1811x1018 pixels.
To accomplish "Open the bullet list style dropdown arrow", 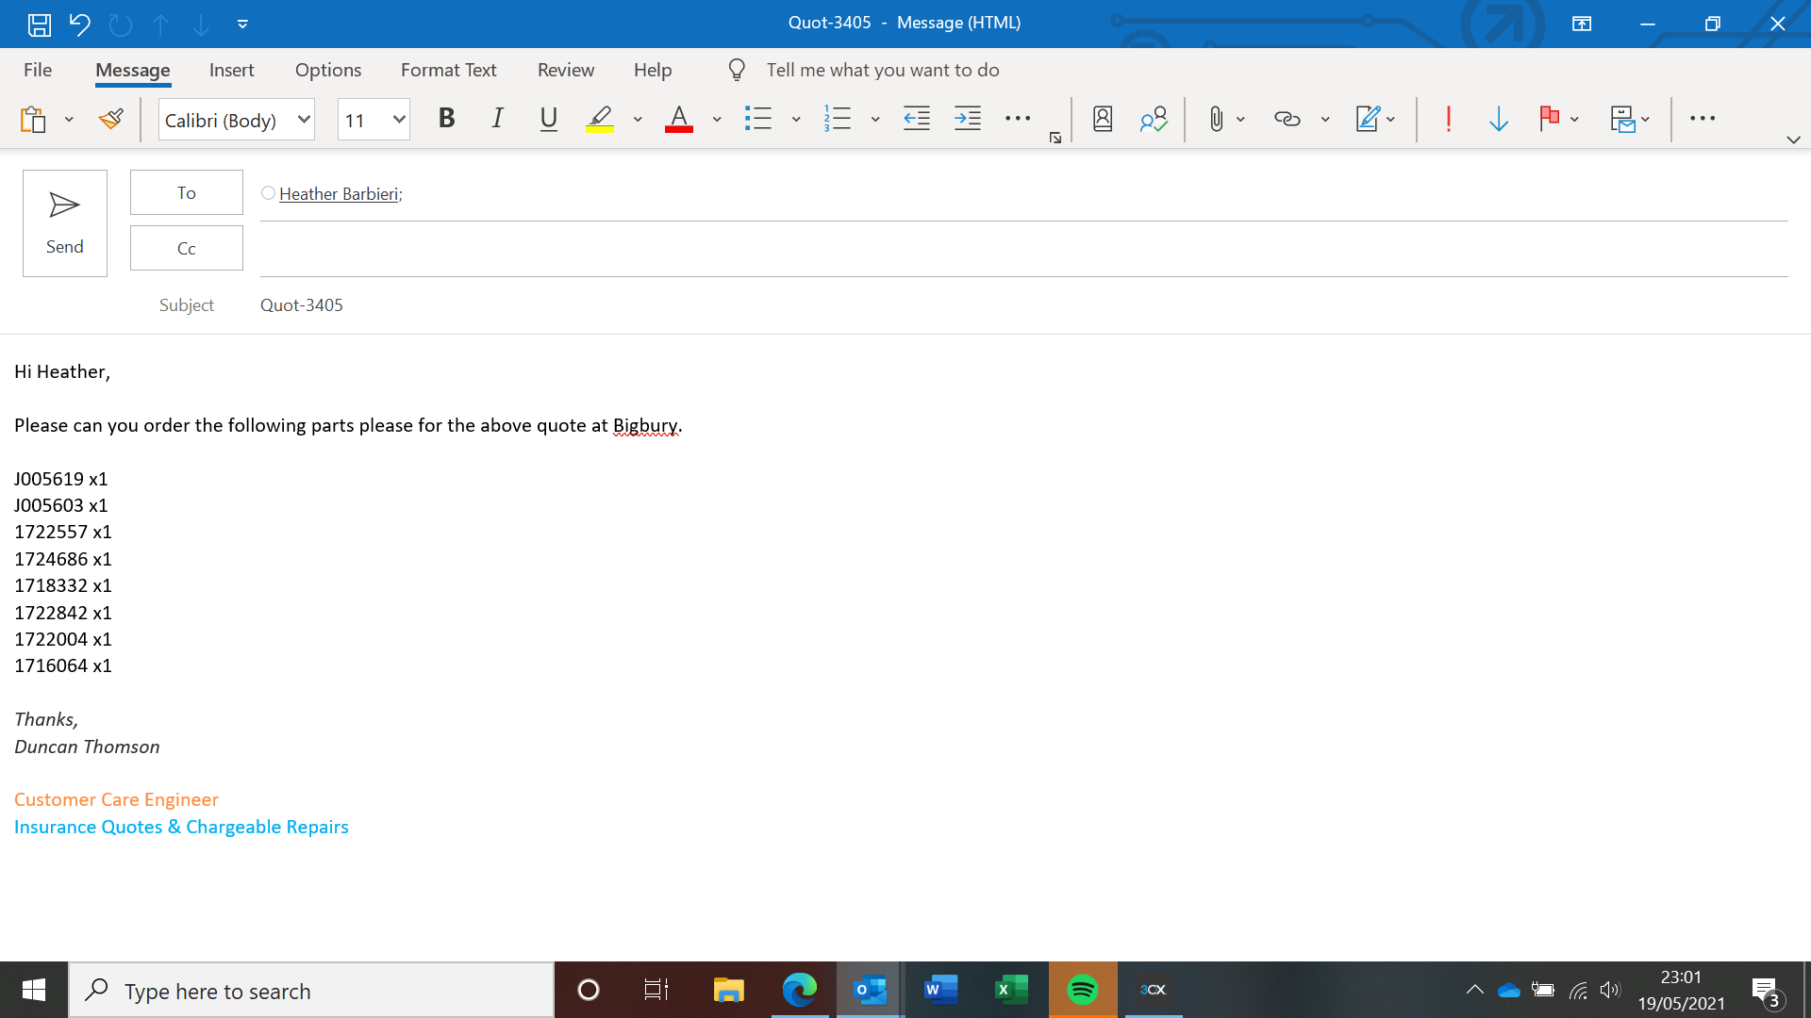I will pos(796,120).
